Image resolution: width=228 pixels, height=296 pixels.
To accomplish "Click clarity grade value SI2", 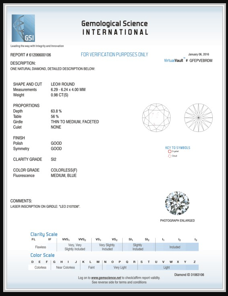I will click(53, 160).
